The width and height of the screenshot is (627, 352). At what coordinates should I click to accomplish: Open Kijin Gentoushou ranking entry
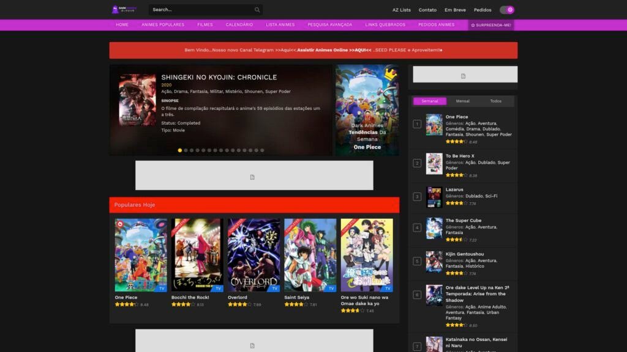[465, 254]
